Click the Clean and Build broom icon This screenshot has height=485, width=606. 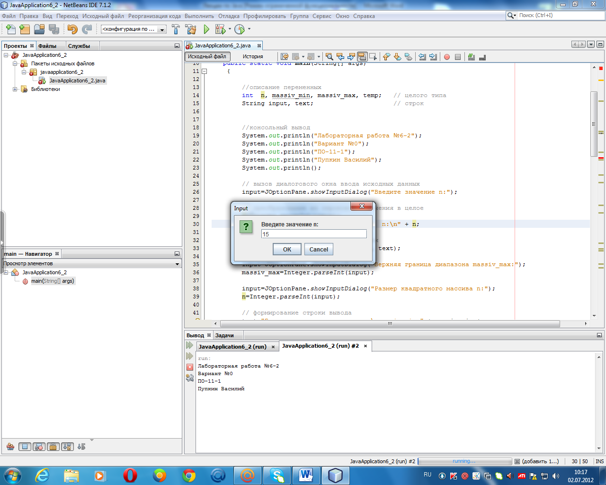click(191, 29)
